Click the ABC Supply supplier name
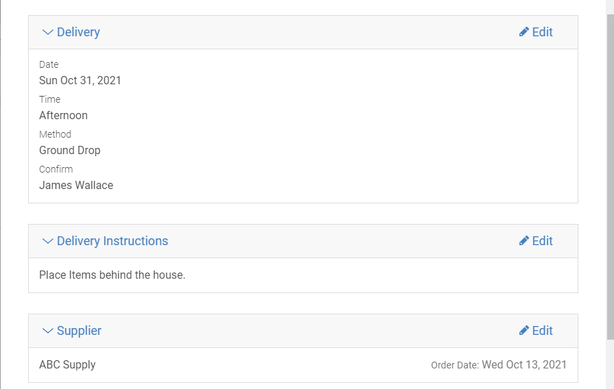 67,365
